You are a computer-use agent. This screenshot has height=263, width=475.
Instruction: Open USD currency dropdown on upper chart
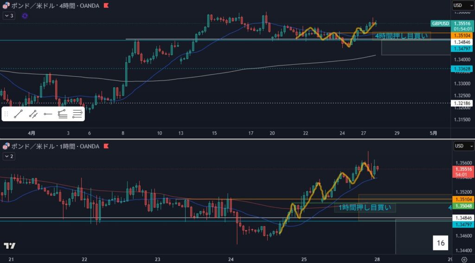point(462,6)
